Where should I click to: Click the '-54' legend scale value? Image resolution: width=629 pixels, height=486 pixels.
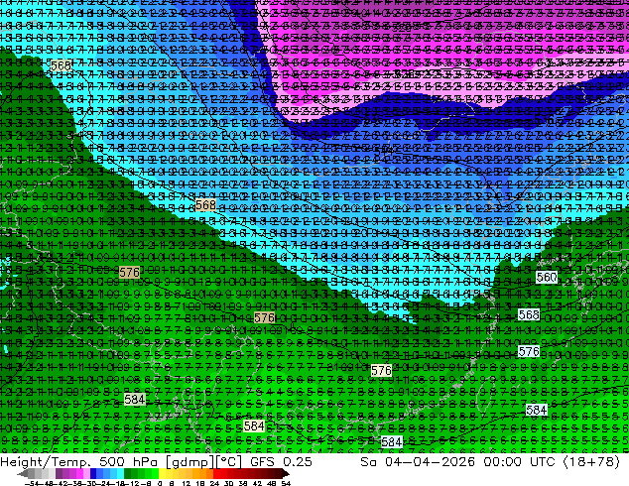pos(32,483)
